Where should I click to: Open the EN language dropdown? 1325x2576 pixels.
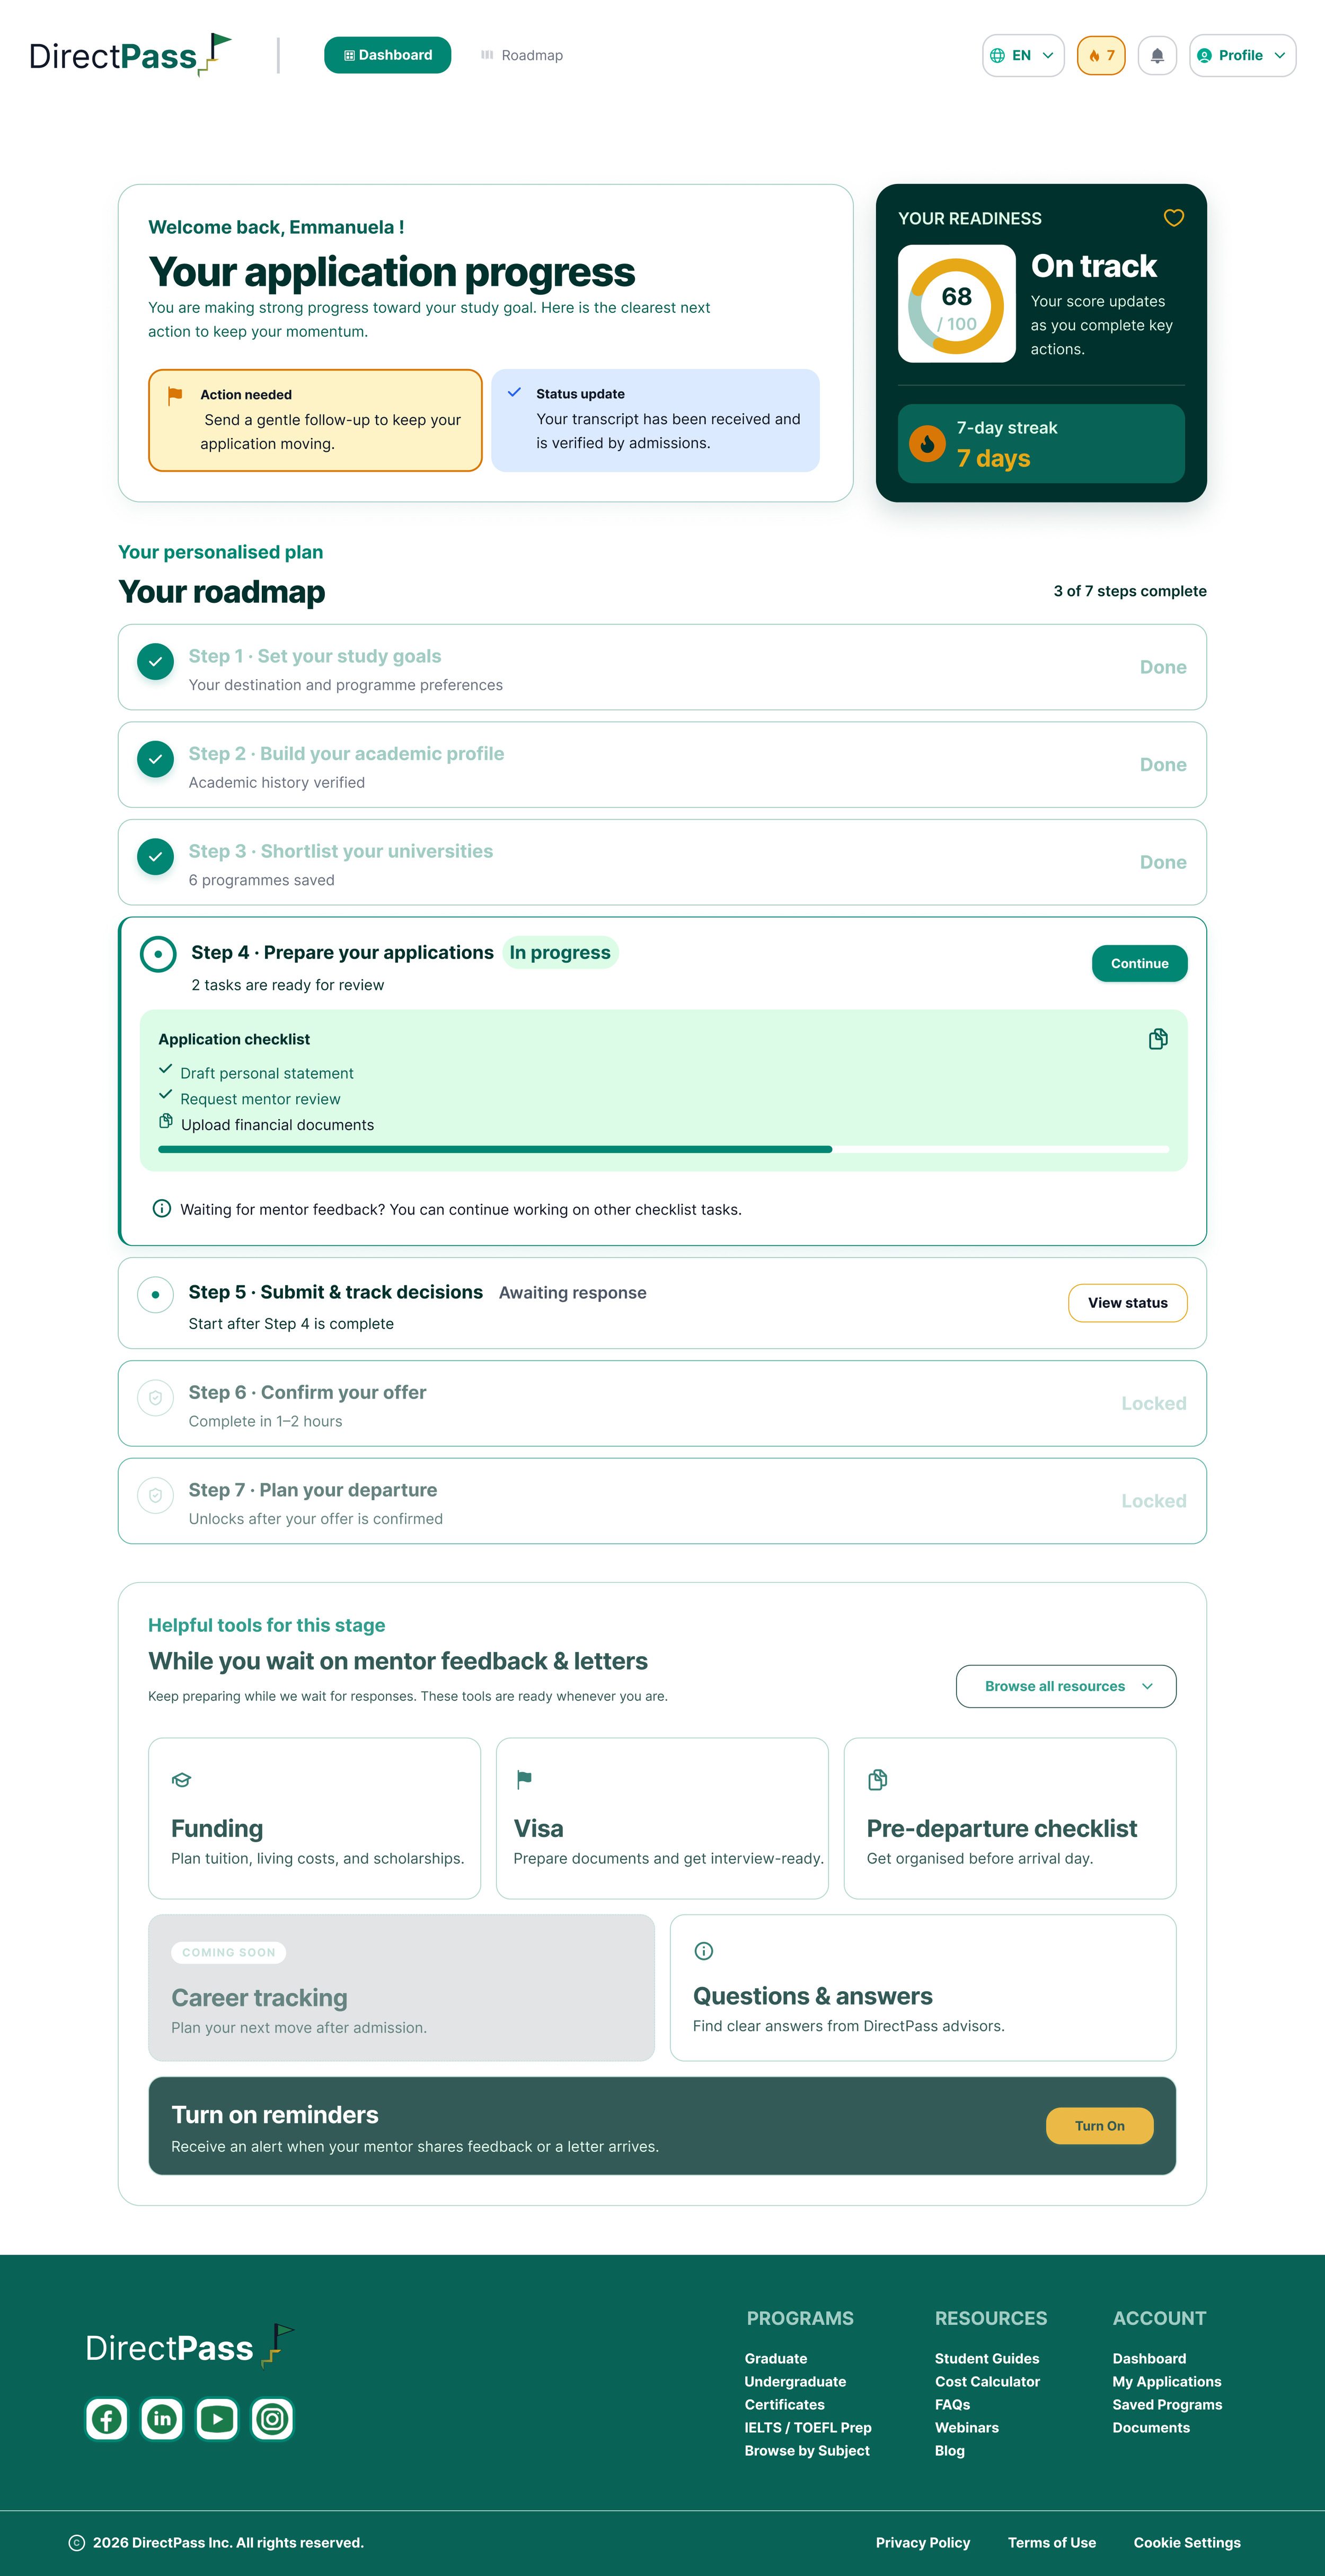1023,55
